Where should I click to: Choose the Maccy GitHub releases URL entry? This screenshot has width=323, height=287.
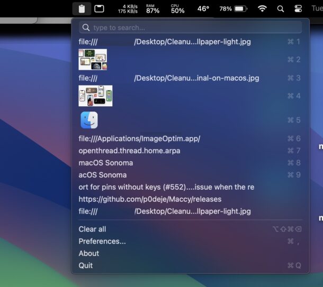[x=150, y=199]
